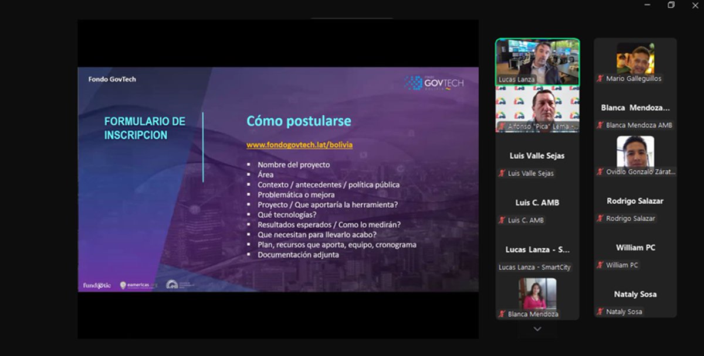Image resolution: width=704 pixels, height=356 pixels.
Task: Click the eamericas logo on the slide footer
Action: click(138, 285)
